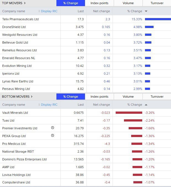Toggle Display RIC in Bottom Movers table

pos(49,105)
